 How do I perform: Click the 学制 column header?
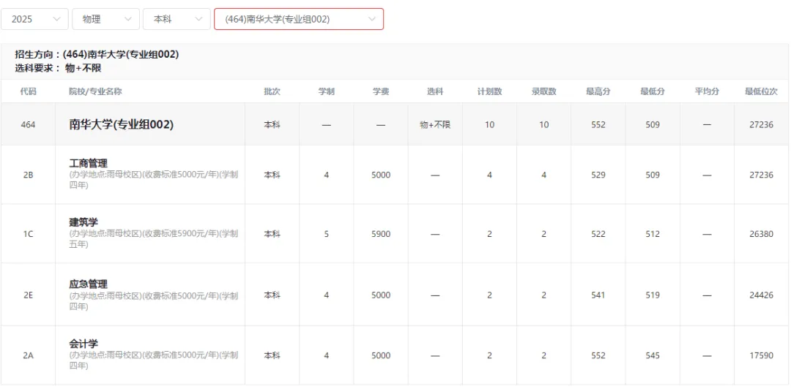[327, 91]
